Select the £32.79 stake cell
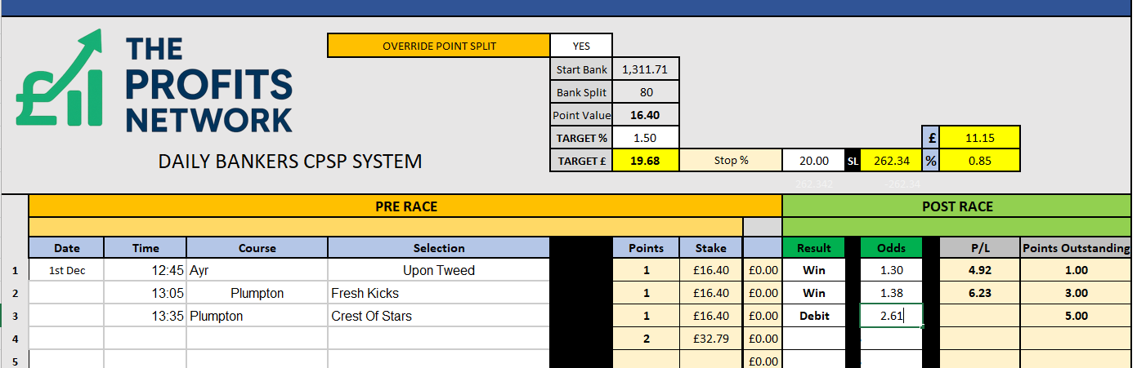 coord(710,339)
